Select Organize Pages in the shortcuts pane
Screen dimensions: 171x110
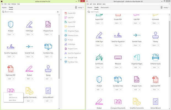[72, 31]
